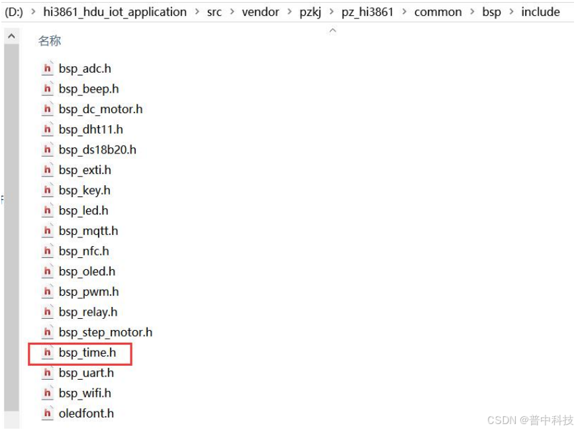Go to the vendor breadcrumb folder
Image resolution: width=576 pixels, height=430 pixels.
pyautogui.click(x=260, y=12)
